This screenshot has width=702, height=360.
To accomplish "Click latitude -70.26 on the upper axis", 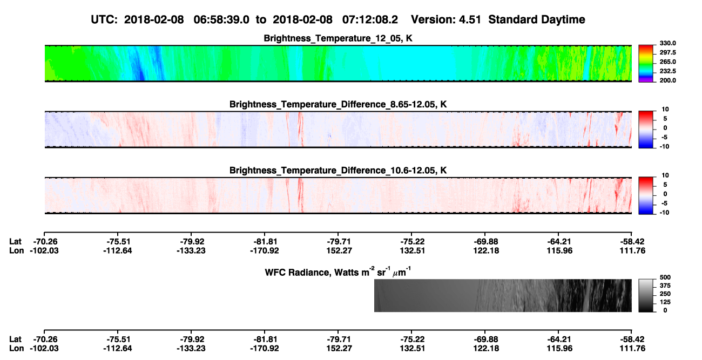I will 44,241.
